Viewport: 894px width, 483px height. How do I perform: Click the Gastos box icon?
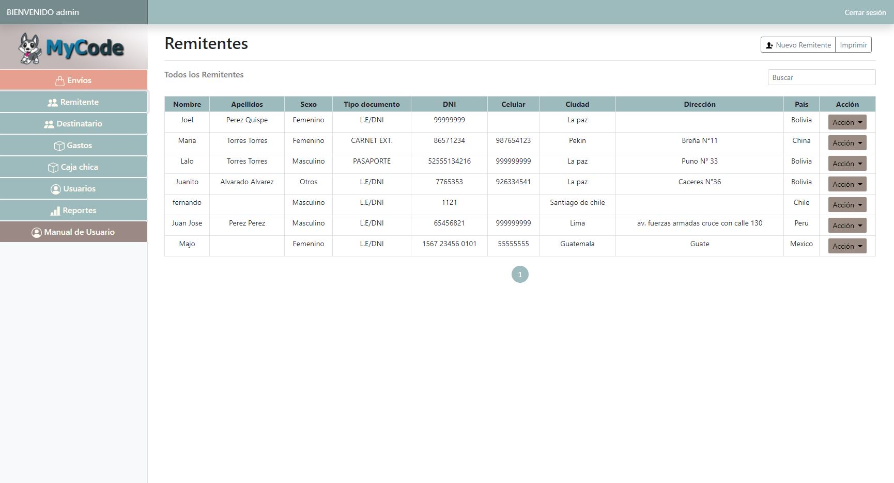tap(59, 146)
